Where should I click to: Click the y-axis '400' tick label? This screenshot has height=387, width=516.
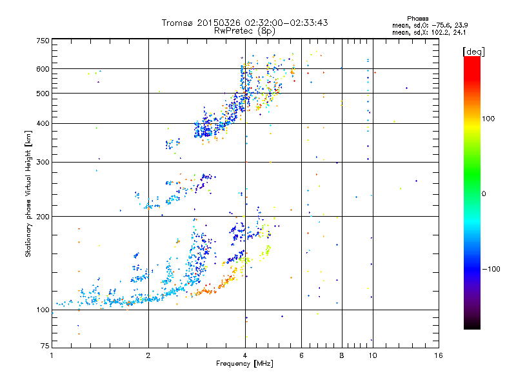pyautogui.click(x=43, y=124)
